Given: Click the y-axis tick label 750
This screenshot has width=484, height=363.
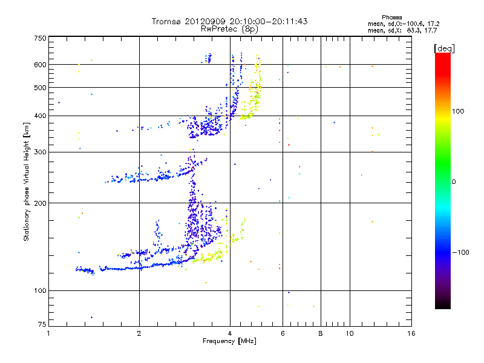Looking at the screenshot, I should coord(40,38).
